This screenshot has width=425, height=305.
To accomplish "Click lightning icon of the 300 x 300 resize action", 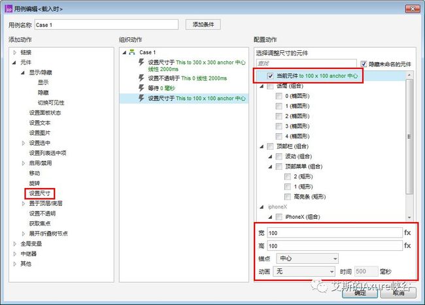I will 141,63.
